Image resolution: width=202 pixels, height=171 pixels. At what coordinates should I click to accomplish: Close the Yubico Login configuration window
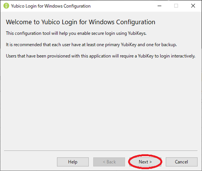(x=193, y=6)
